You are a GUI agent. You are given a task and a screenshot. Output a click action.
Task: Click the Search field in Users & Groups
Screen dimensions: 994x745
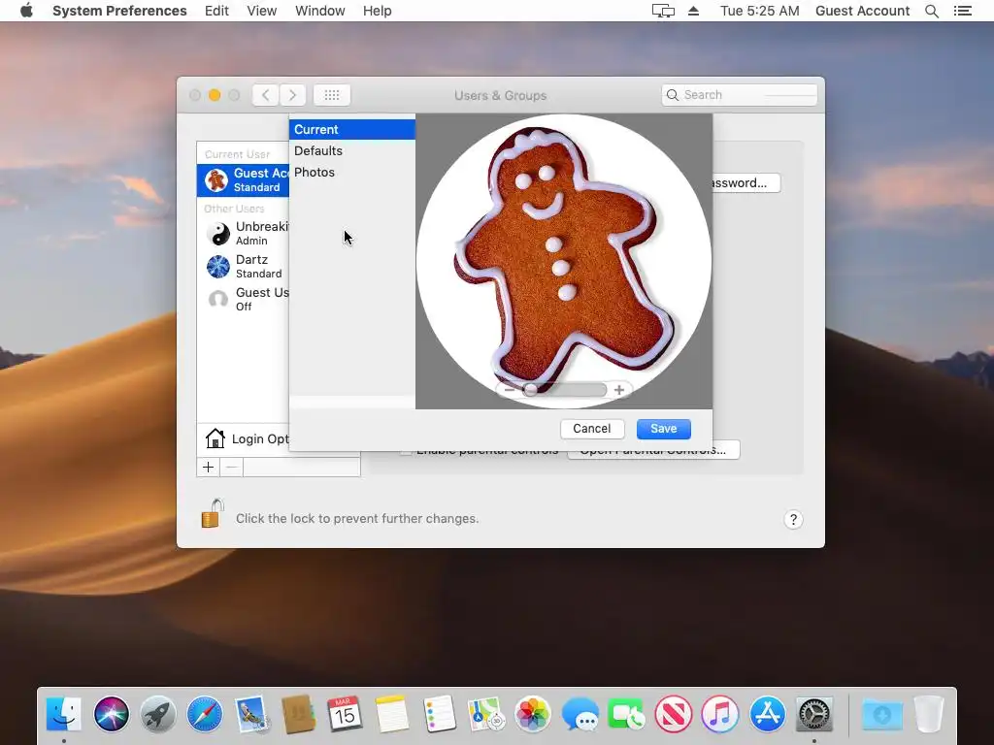point(739,95)
